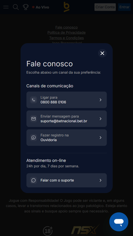Open the hamburger menu icon
Screen dimensions: 133x236
(6, 7)
